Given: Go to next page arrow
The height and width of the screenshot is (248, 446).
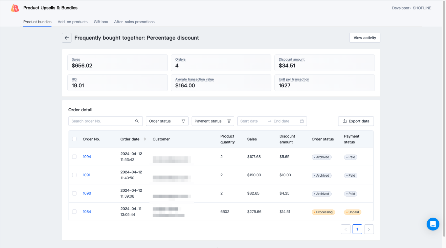Looking at the screenshot, I should point(369,229).
